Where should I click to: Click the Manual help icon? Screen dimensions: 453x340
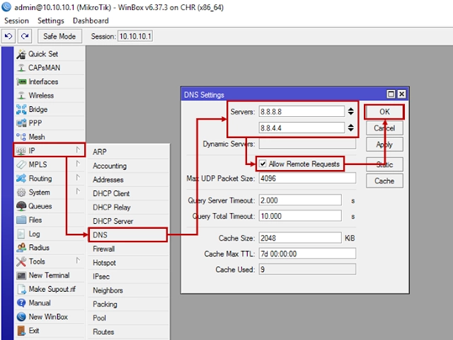21,302
